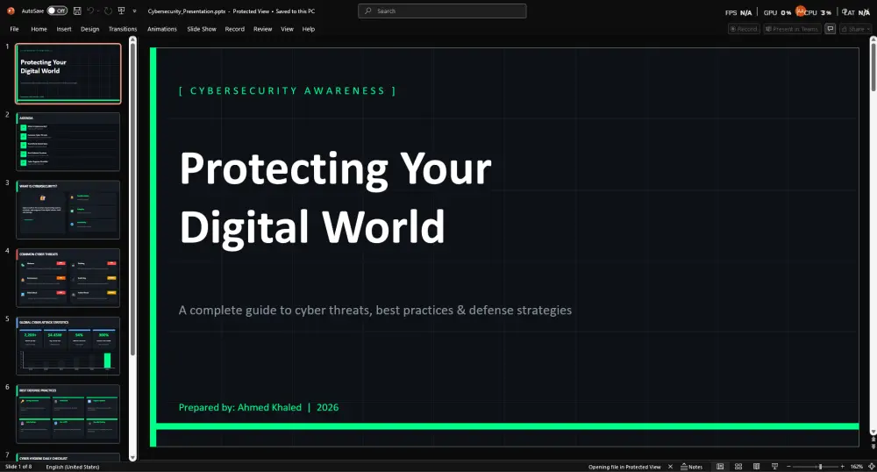The width and height of the screenshot is (877, 472).
Task: Click zoom out minus button
Action: (788, 467)
